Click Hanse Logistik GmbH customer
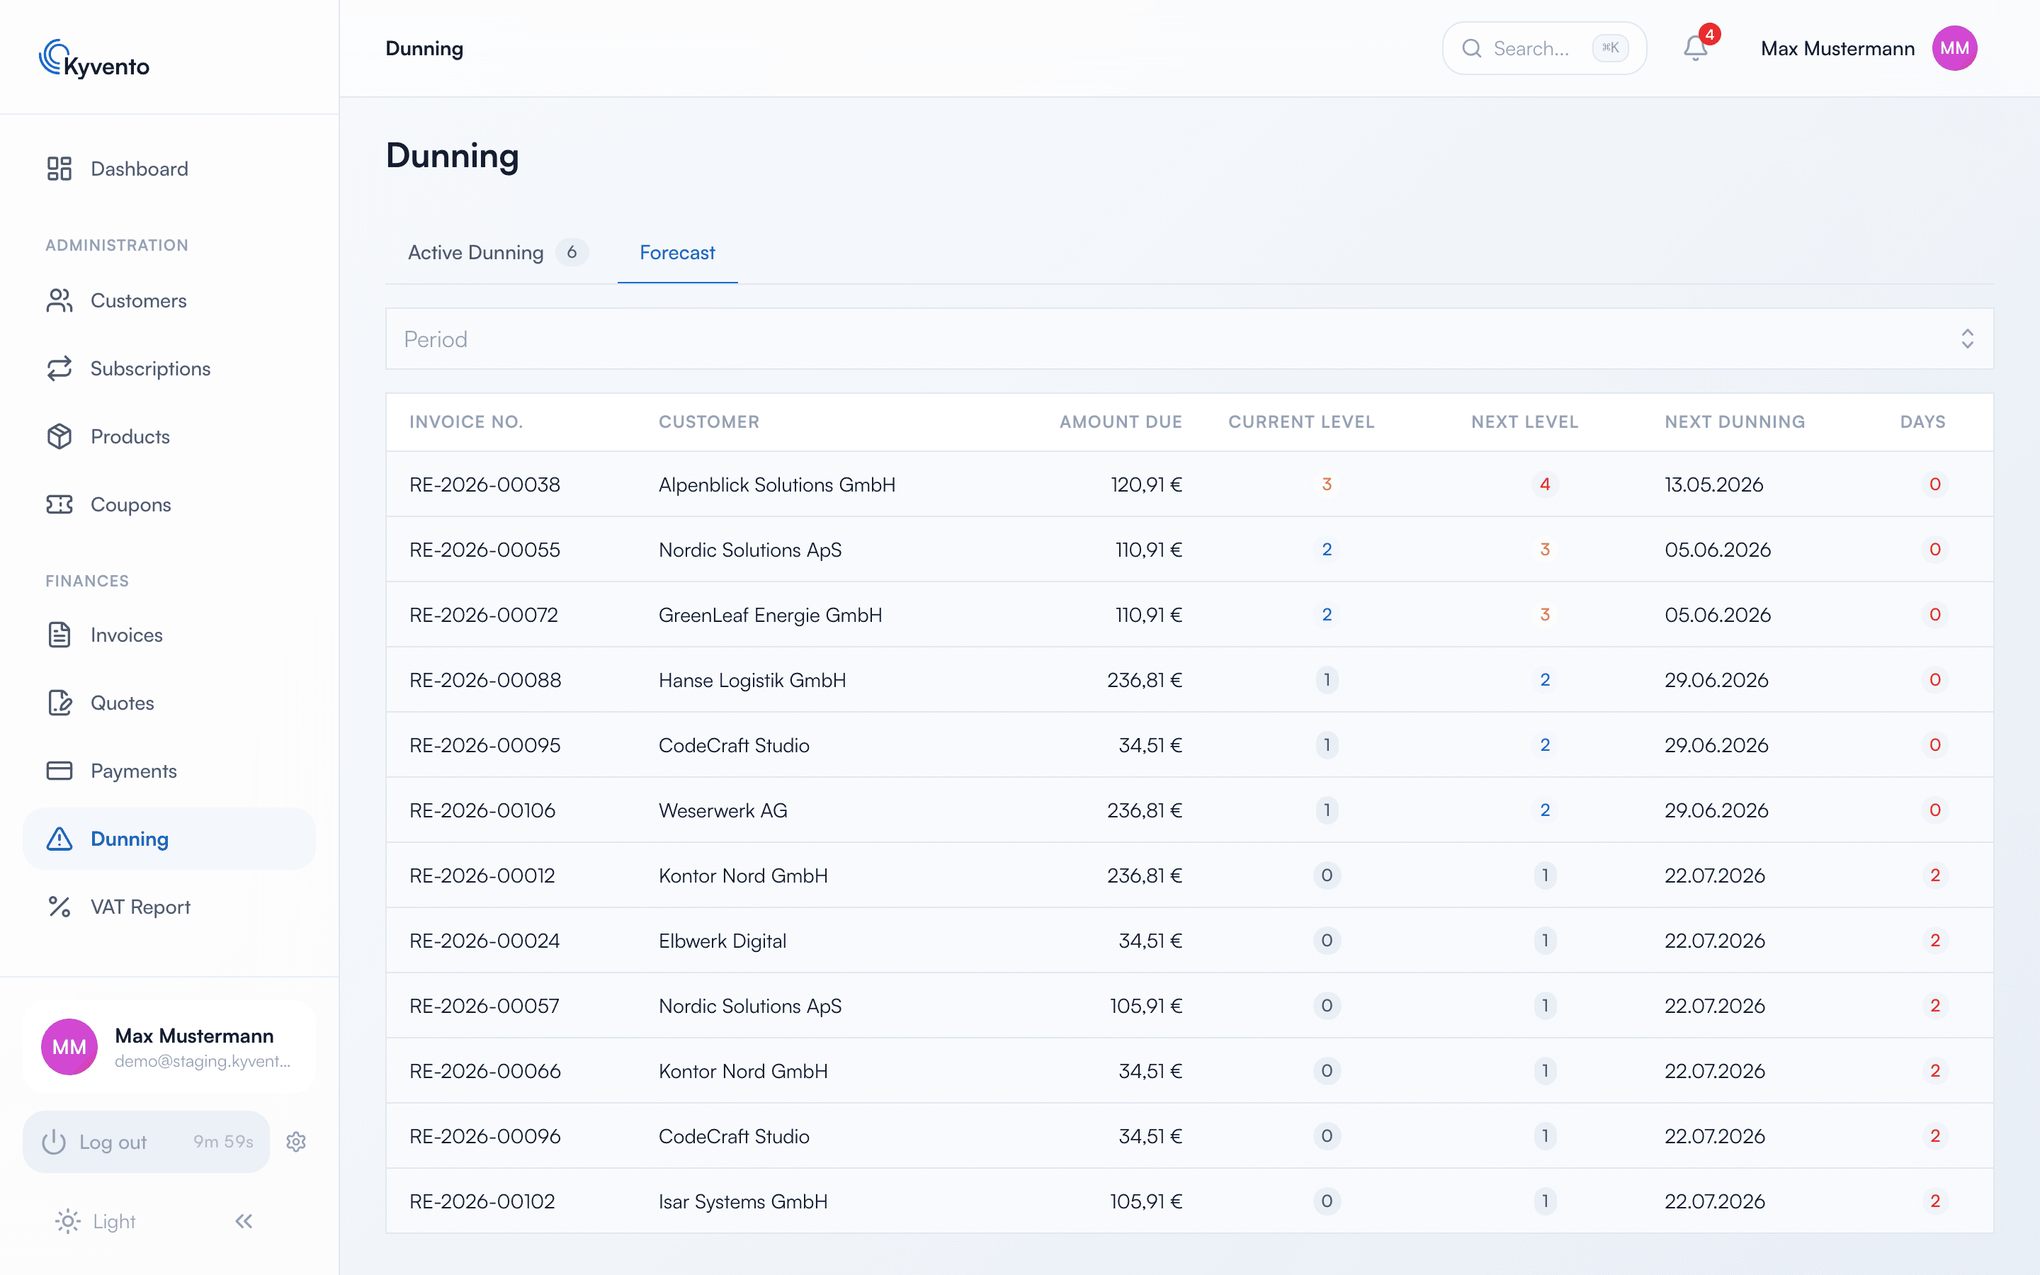 752,680
